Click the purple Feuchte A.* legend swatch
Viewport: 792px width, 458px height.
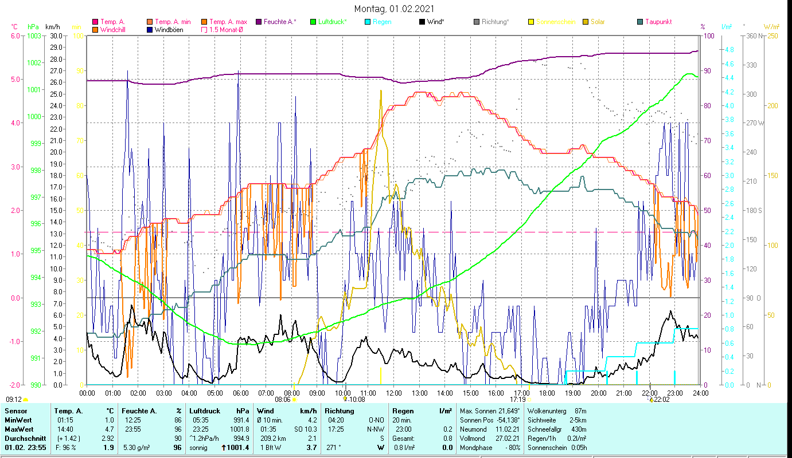(258, 22)
